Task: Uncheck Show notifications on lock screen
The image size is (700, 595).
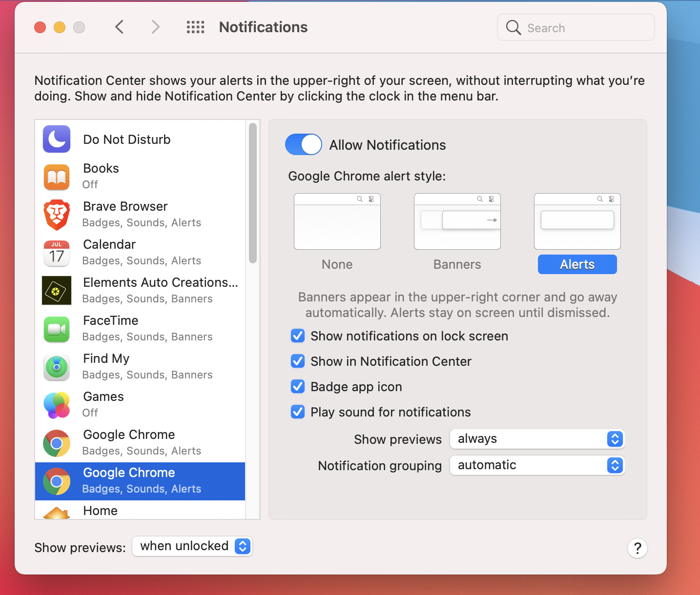Action: coord(298,336)
